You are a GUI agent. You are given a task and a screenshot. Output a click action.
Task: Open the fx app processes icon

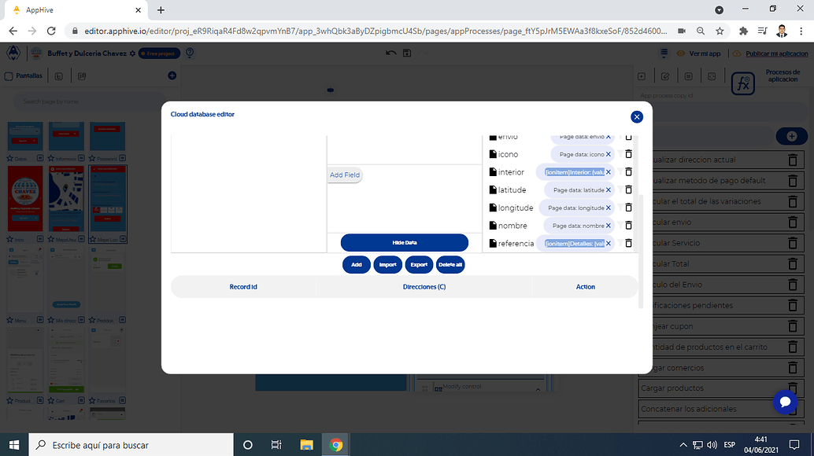(743, 83)
